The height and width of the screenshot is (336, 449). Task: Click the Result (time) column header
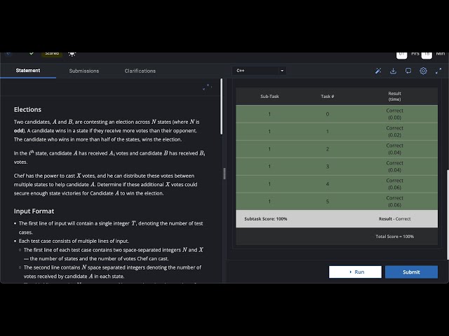coord(394,97)
